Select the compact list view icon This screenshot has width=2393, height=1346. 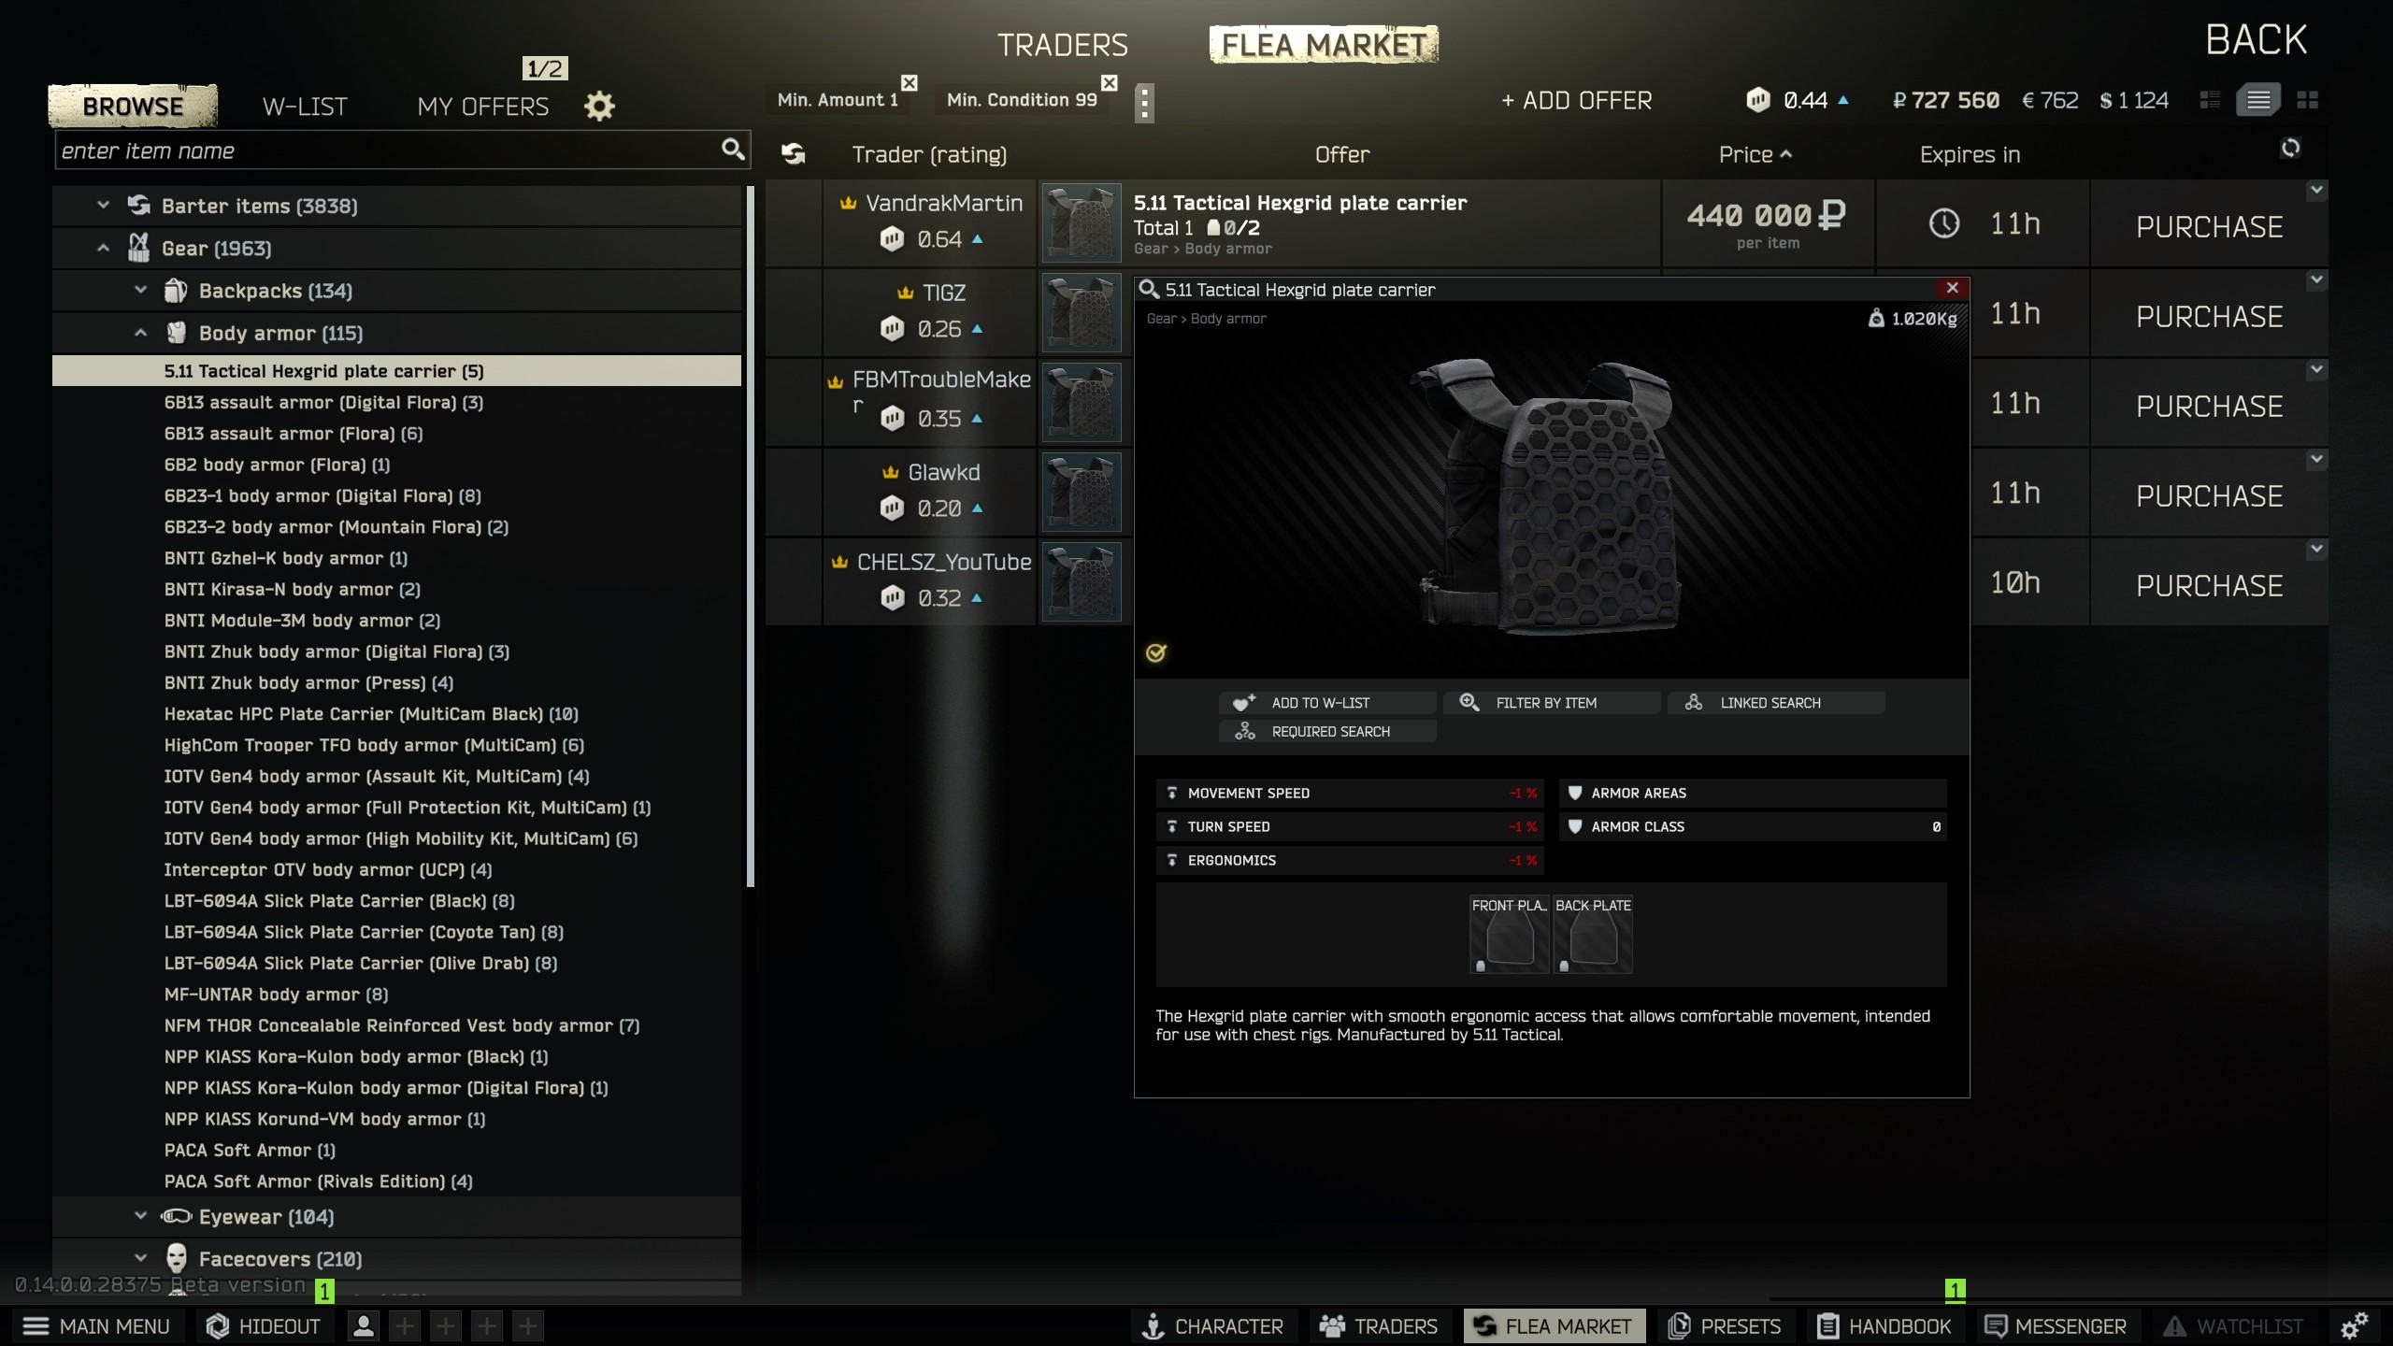pyautogui.click(x=2210, y=100)
